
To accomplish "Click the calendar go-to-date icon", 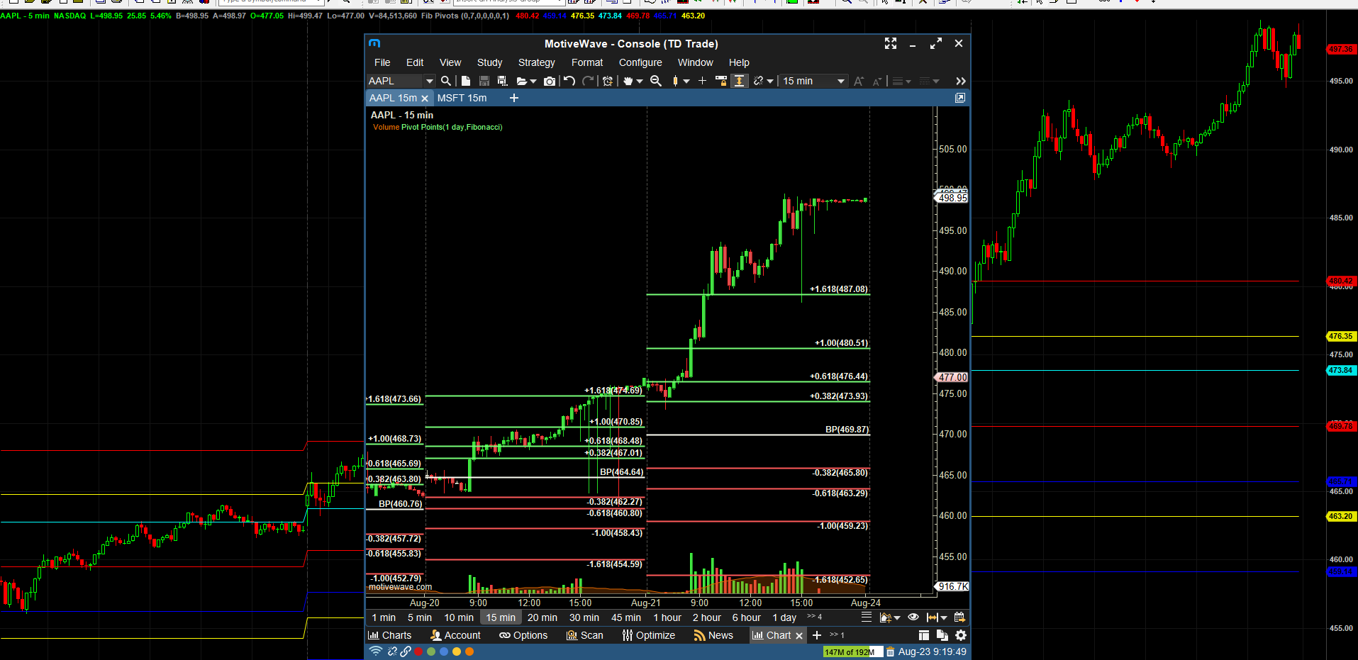I will (959, 617).
